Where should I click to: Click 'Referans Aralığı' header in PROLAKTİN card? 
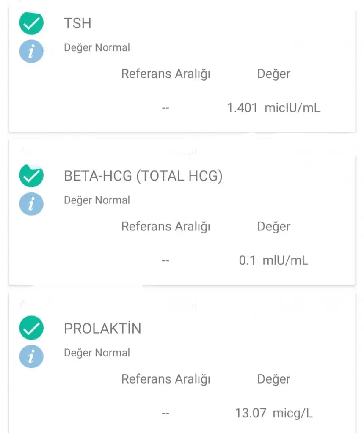tap(165, 379)
